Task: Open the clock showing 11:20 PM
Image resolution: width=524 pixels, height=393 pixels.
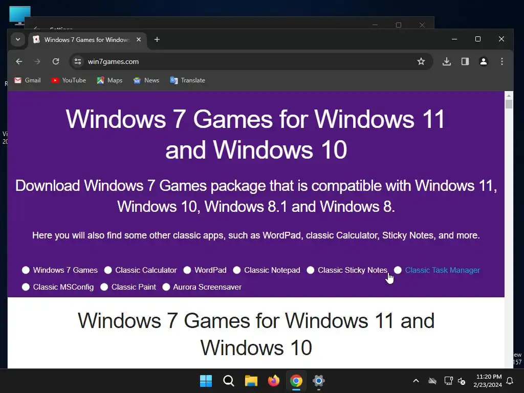Action: 488,381
